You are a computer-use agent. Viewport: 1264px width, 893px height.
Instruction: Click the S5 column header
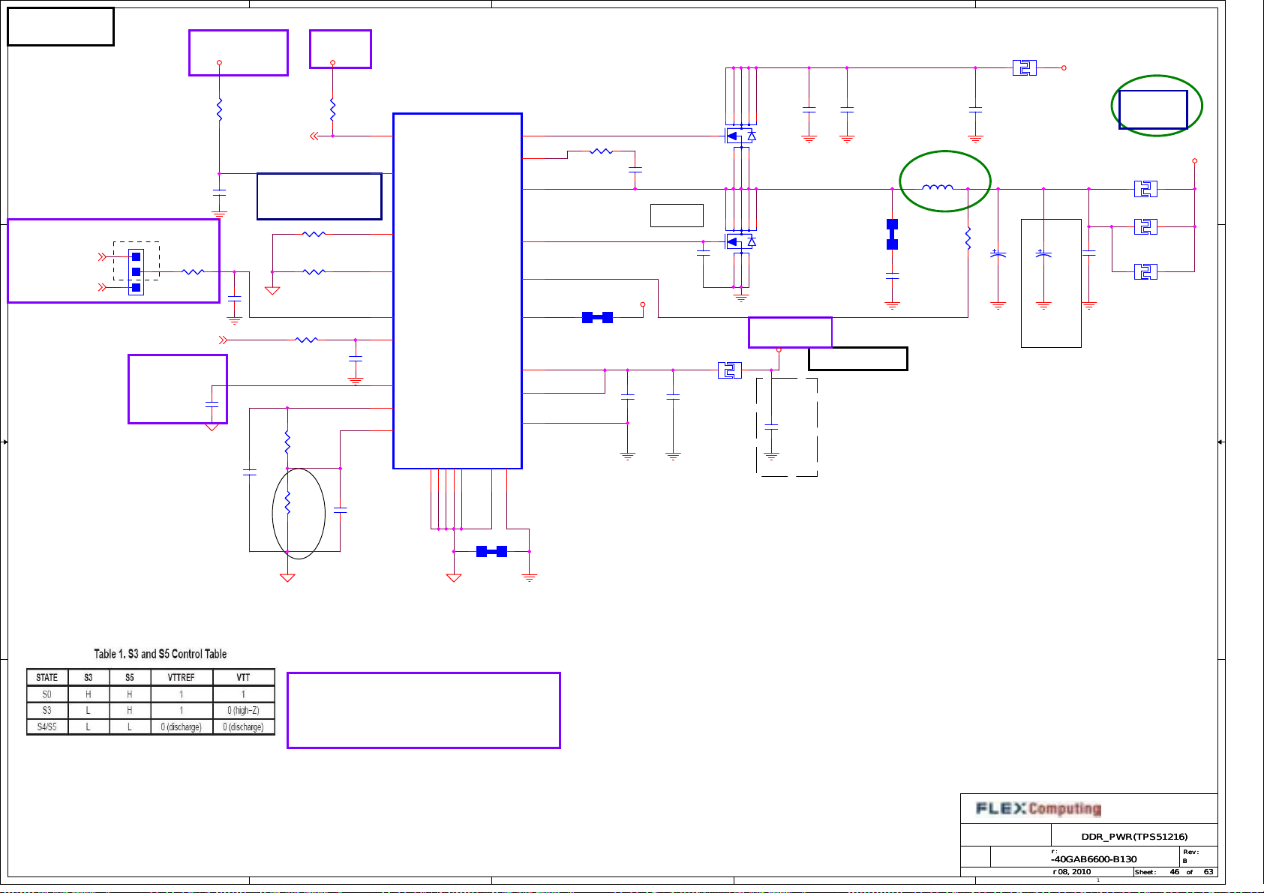tap(130, 677)
